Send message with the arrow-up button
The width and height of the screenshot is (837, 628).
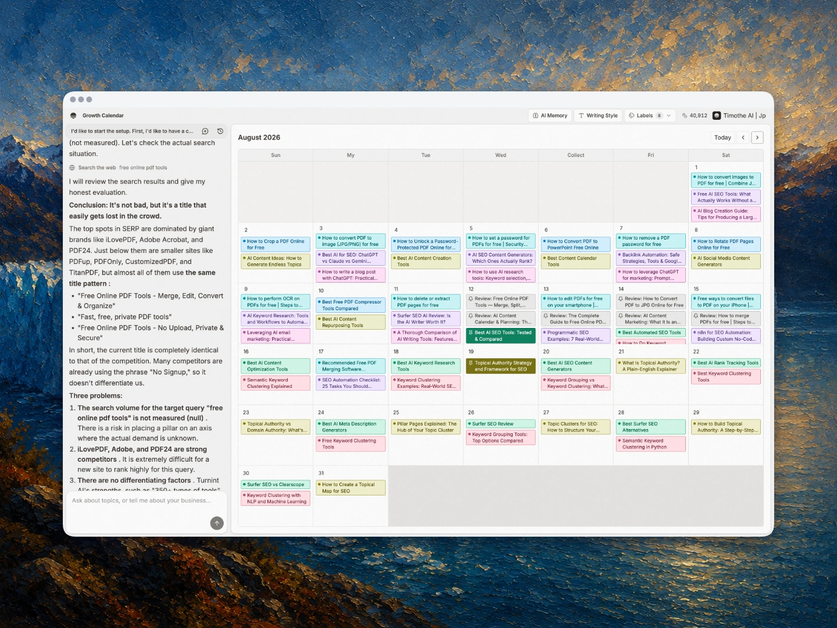[217, 523]
